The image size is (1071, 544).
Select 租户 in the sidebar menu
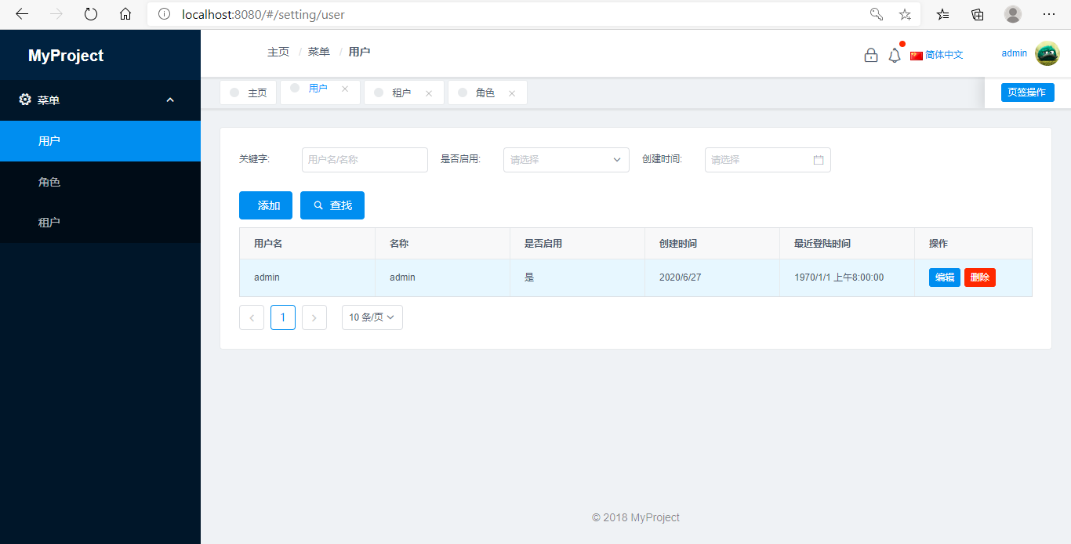click(x=49, y=223)
